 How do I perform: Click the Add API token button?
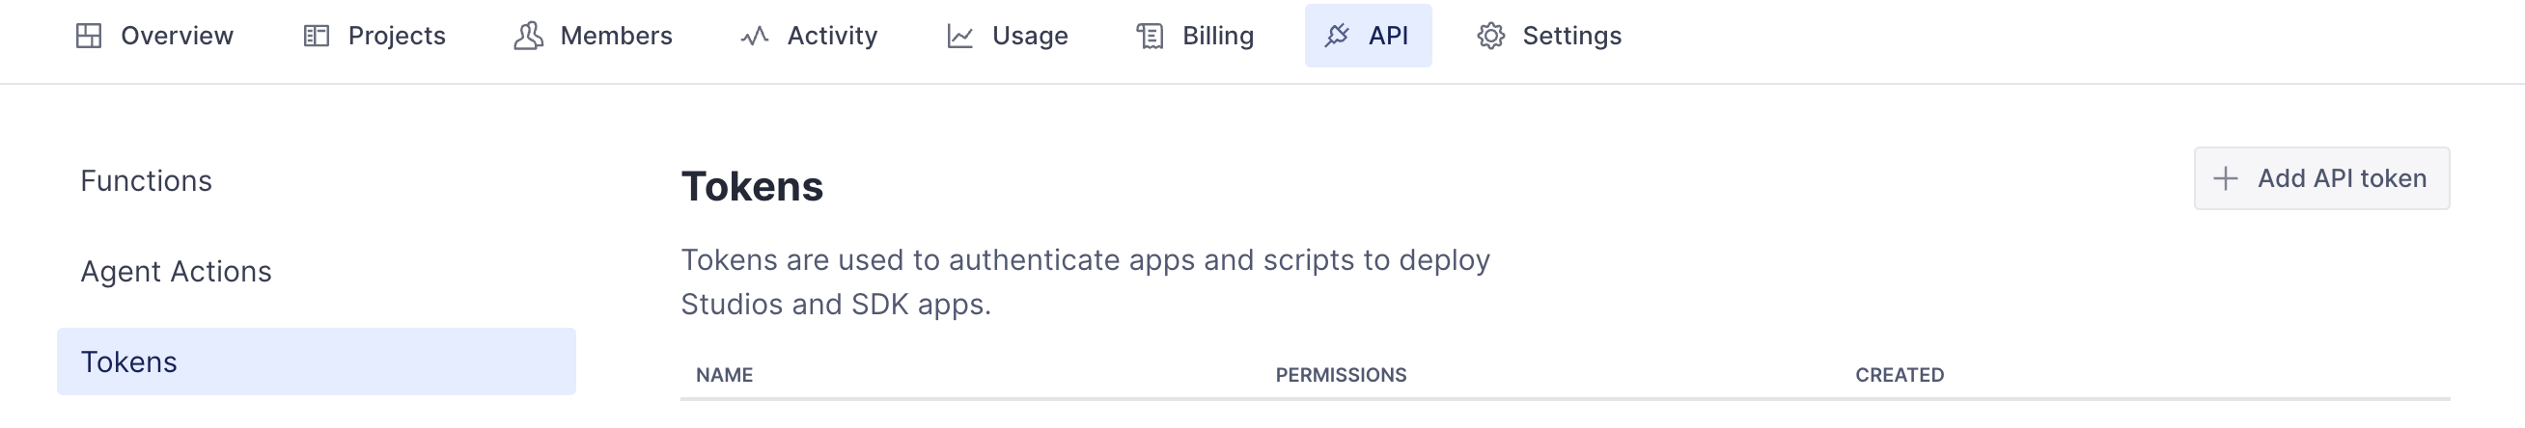coord(2321,178)
